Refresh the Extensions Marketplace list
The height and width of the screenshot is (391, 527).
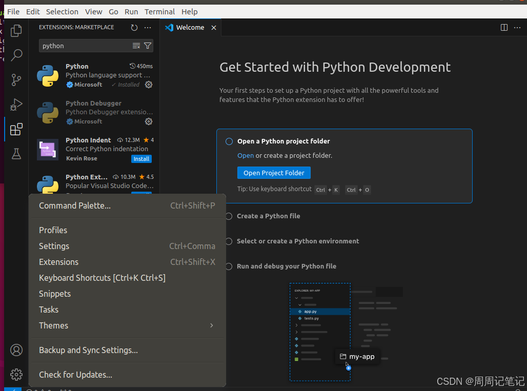134,28
